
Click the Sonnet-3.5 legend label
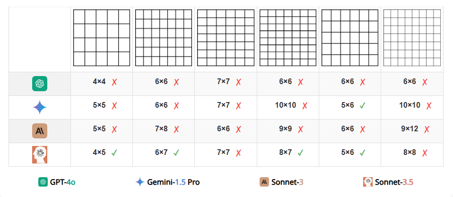[394, 182]
